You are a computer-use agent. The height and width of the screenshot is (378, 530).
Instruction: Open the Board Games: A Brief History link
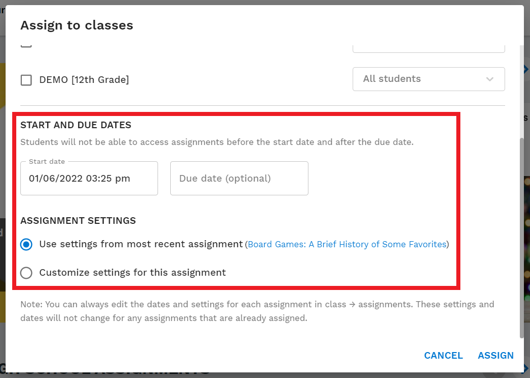click(347, 244)
